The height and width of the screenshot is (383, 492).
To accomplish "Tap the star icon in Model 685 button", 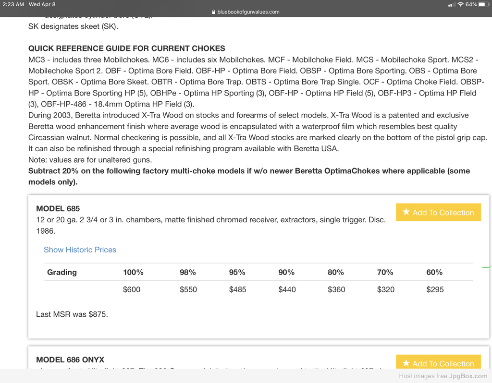I will coord(406,212).
